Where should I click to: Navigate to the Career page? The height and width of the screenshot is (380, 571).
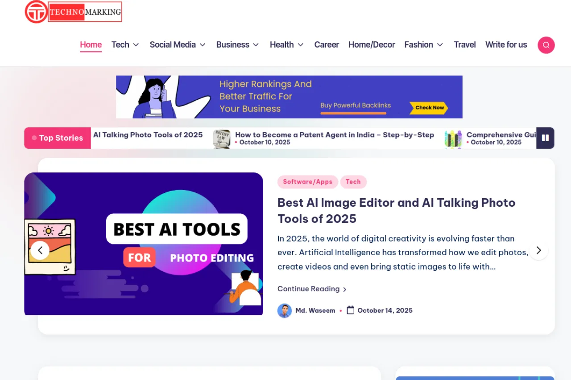327,45
